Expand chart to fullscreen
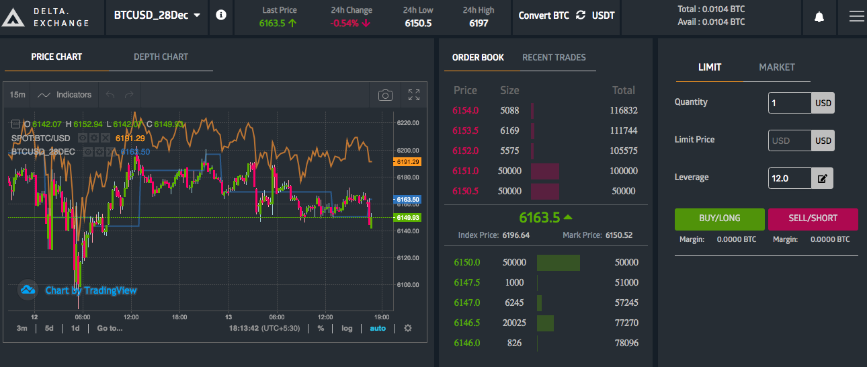The image size is (867, 367). point(414,95)
